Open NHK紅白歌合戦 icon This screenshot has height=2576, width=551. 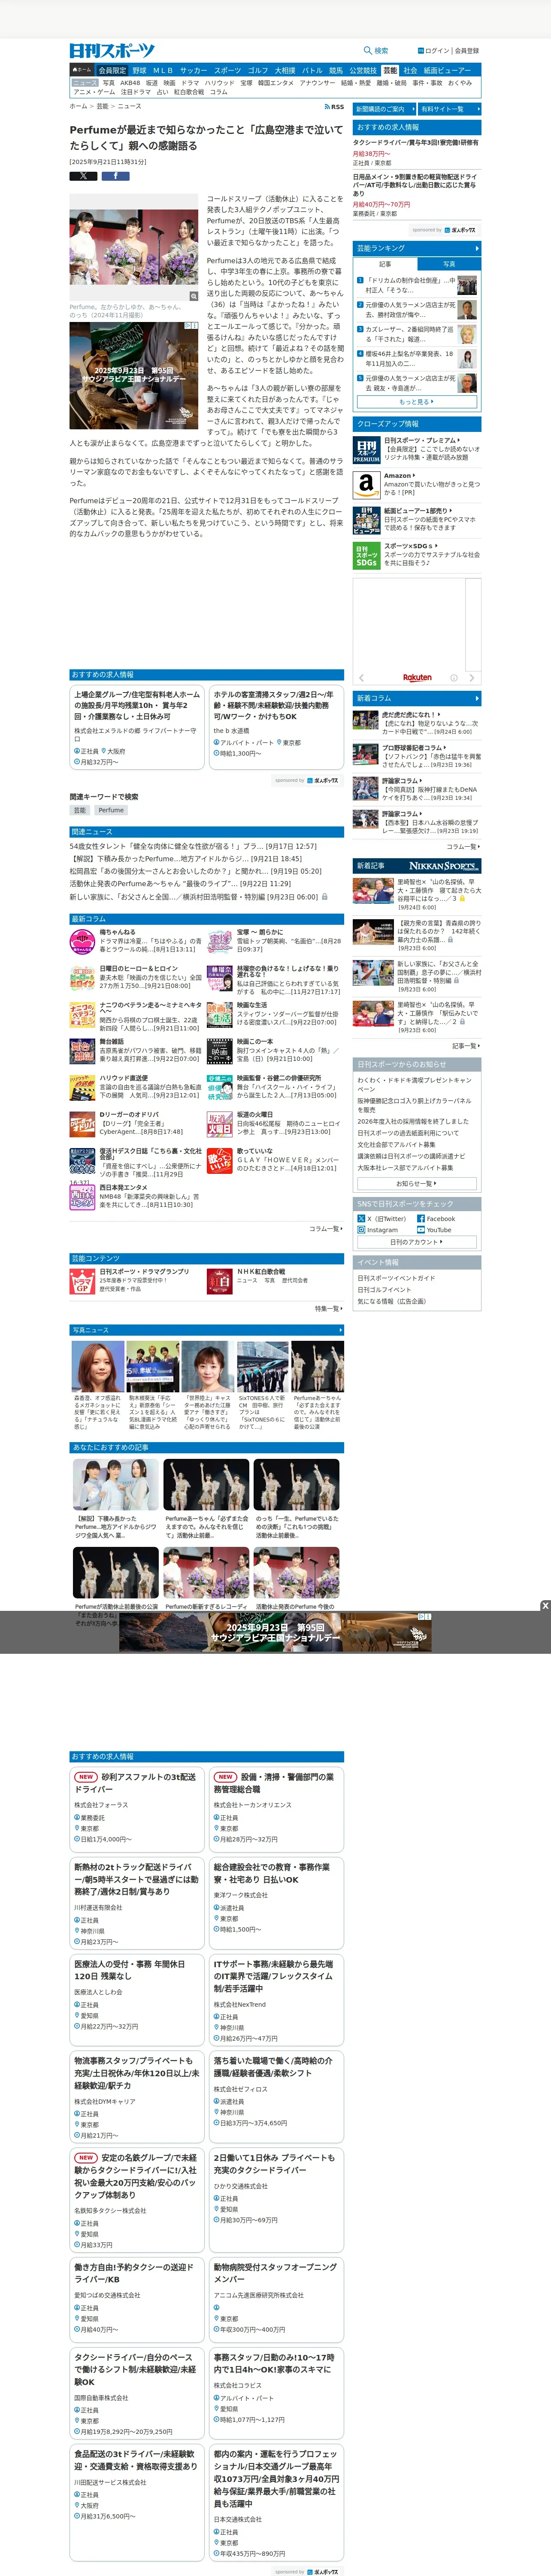point(220,1281)
